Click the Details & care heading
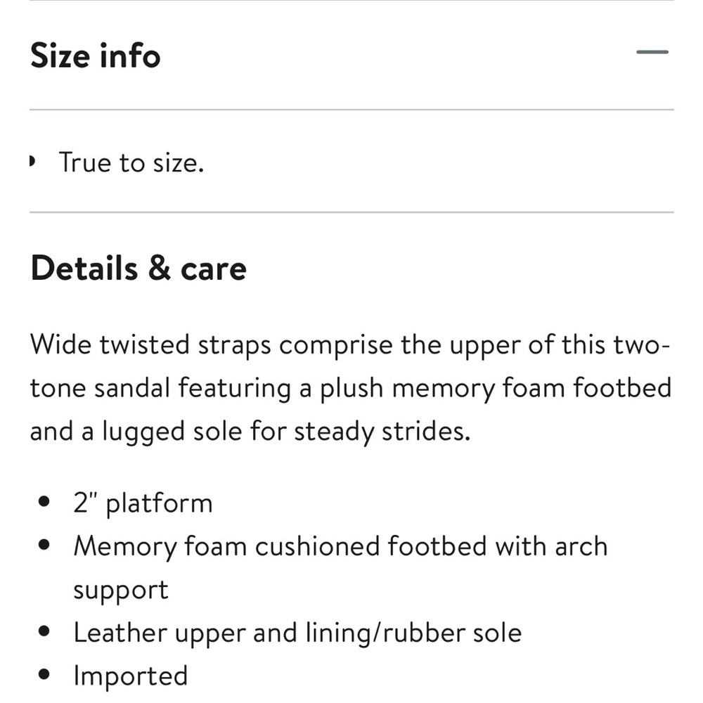Image resolution: width=703 pixels, height=703 pixels. click(x=138, y=268)
